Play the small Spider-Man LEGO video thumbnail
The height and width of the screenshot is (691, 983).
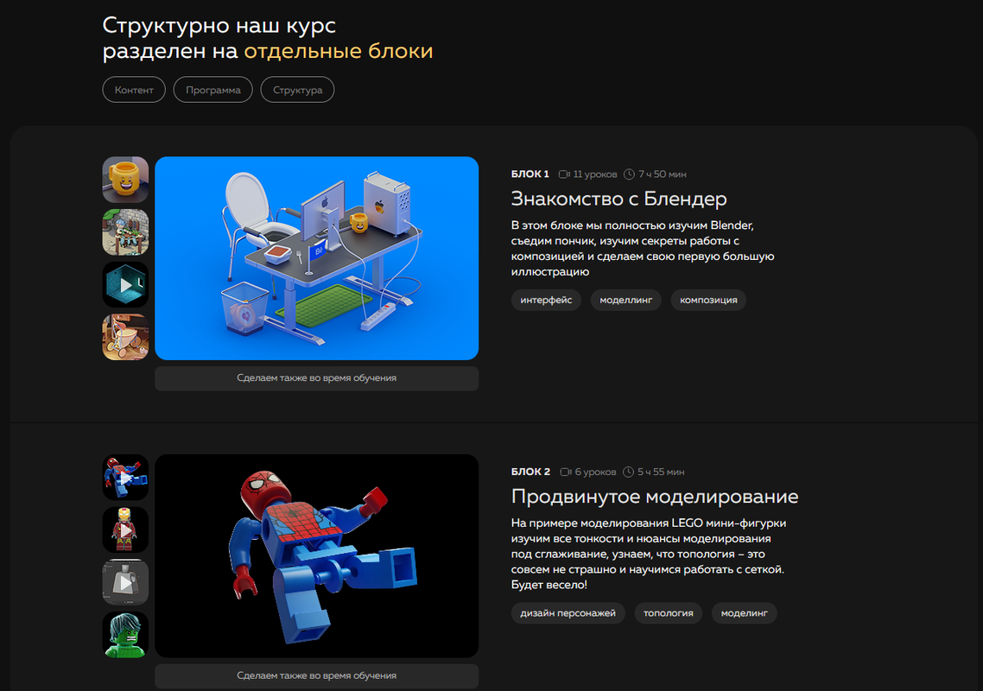[x=125, y=478]
